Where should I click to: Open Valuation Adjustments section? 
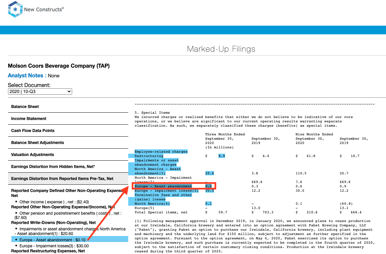click(x=68, y=155)
